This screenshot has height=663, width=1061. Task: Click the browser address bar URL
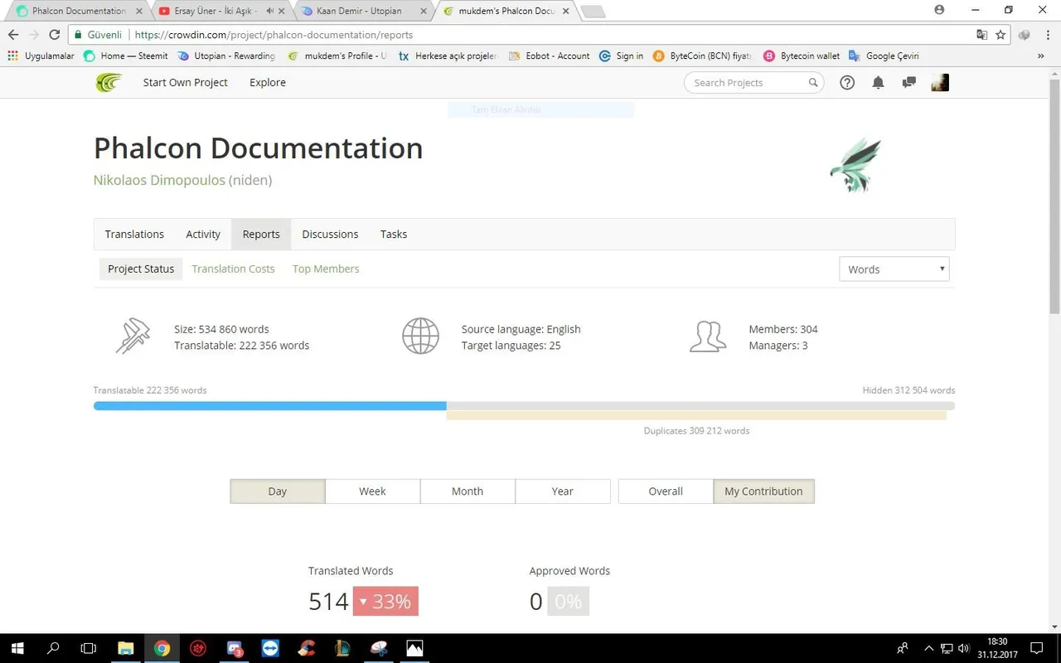[x=274, y=35]
